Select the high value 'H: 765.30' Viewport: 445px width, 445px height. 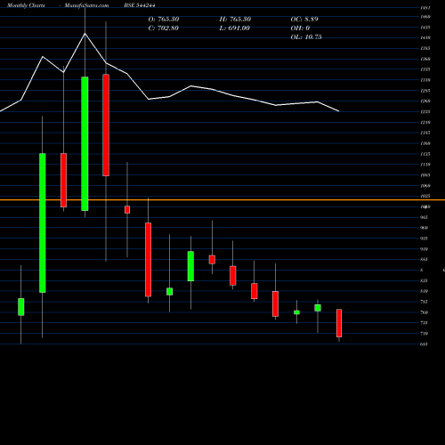[235, 20]
